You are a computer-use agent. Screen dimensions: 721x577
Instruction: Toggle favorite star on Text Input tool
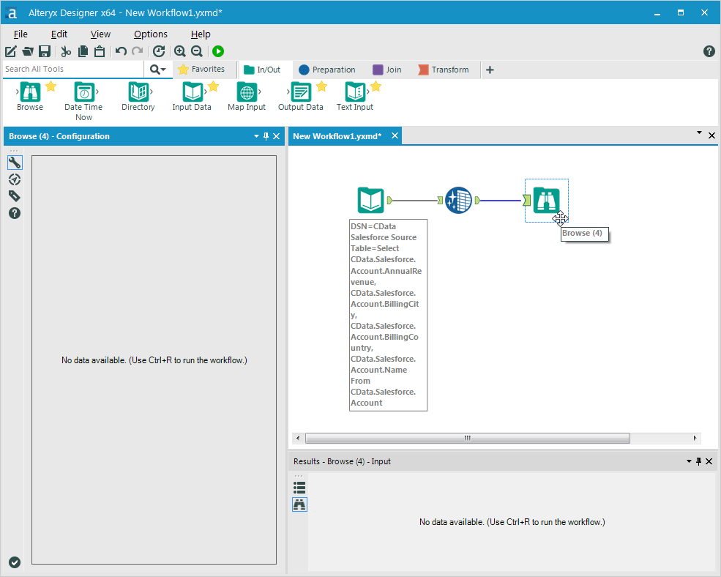(x=376, y=86)
